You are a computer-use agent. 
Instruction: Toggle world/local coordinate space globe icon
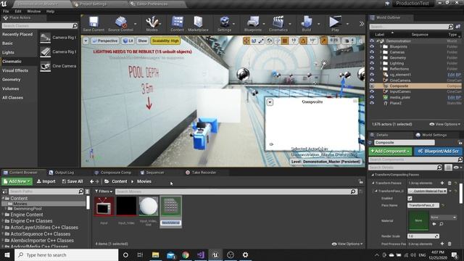tap(269, 41)
